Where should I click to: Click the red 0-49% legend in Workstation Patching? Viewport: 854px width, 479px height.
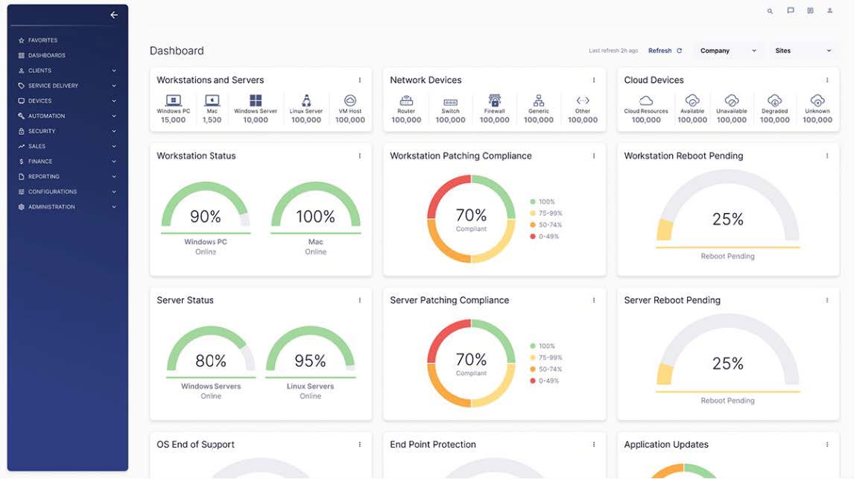545,236
